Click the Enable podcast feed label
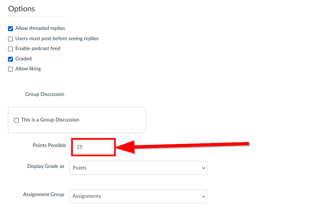320x215 pixels. pos(38,48)
